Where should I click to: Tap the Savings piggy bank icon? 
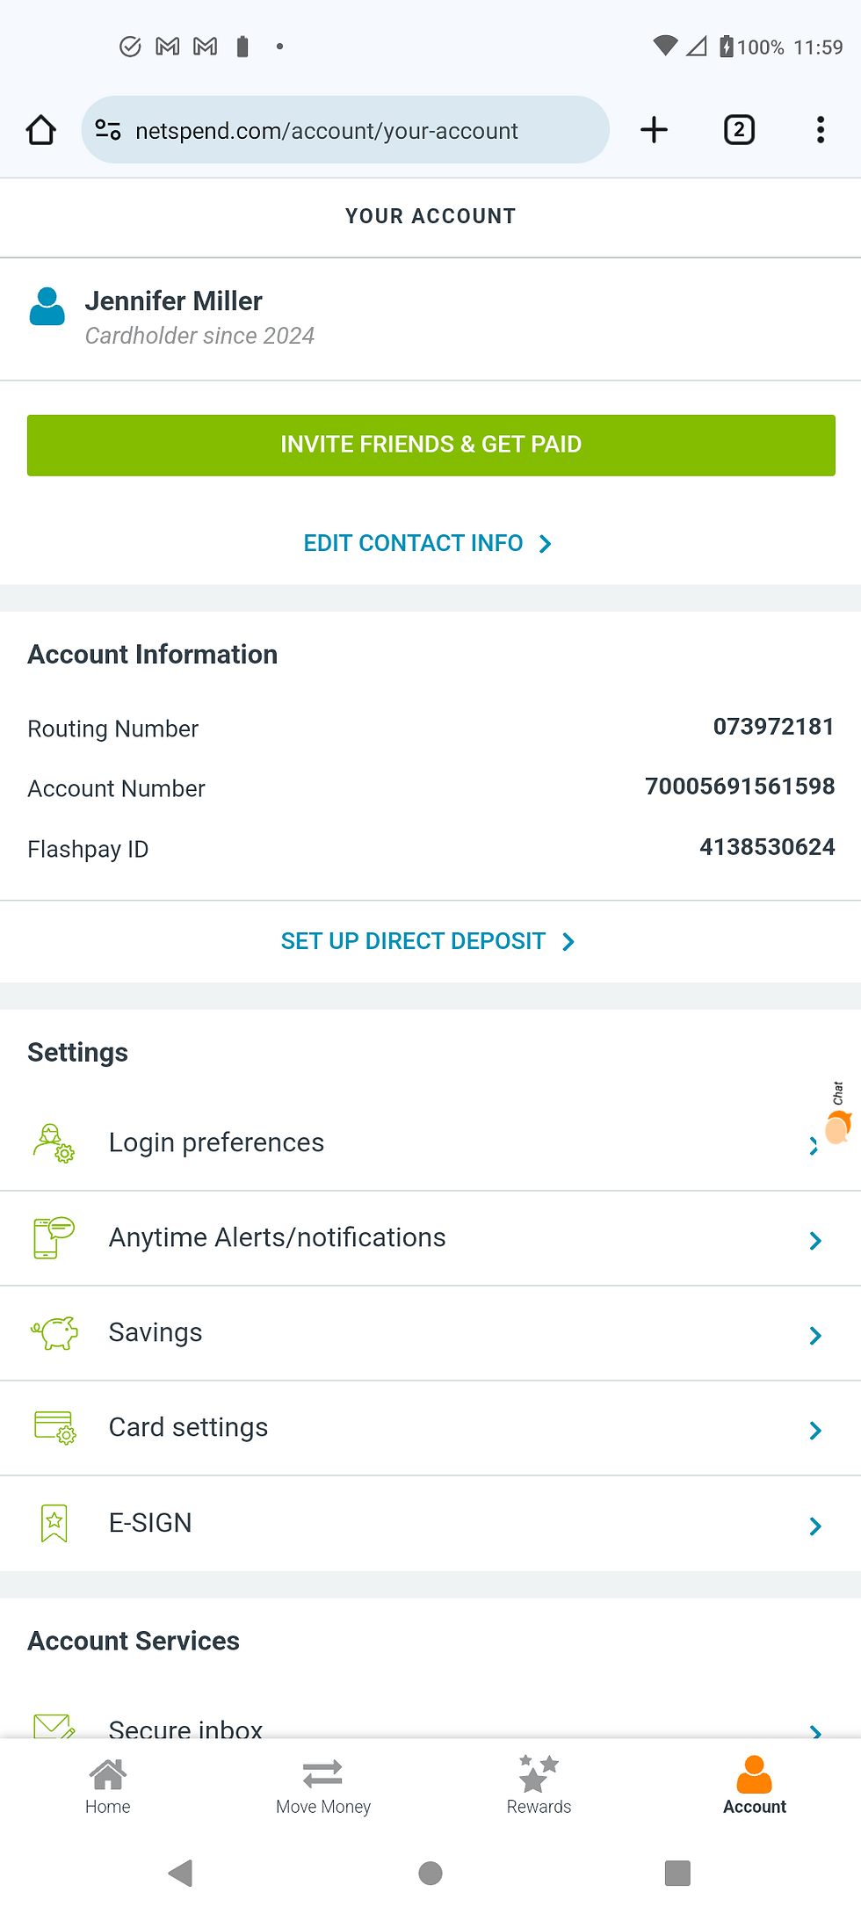click(54, 1332)
